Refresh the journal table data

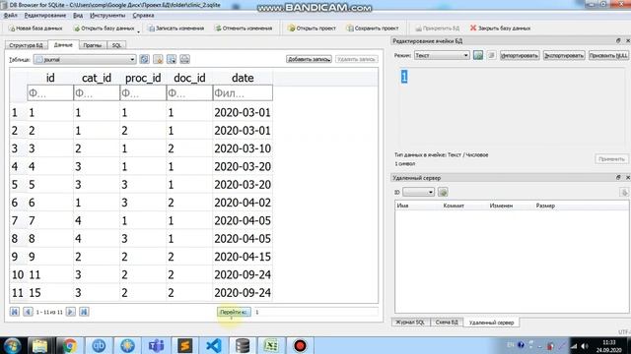pos(145,59)
